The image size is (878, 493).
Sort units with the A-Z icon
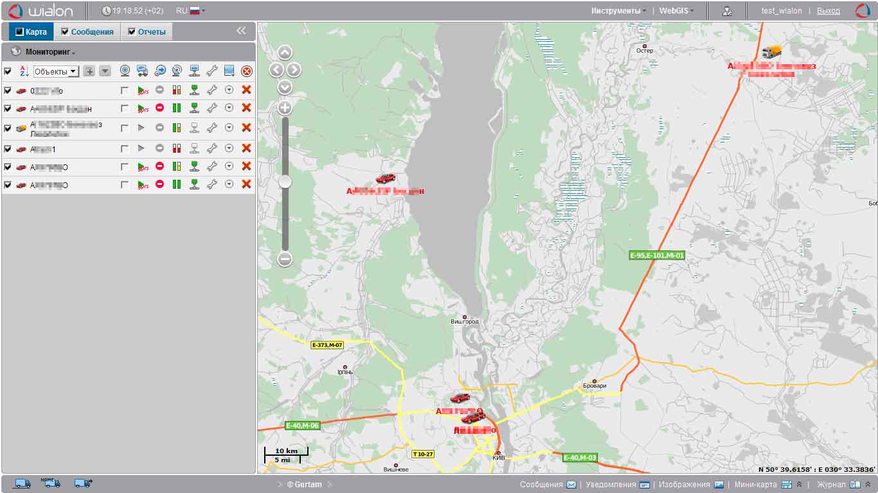coord(24,71)
